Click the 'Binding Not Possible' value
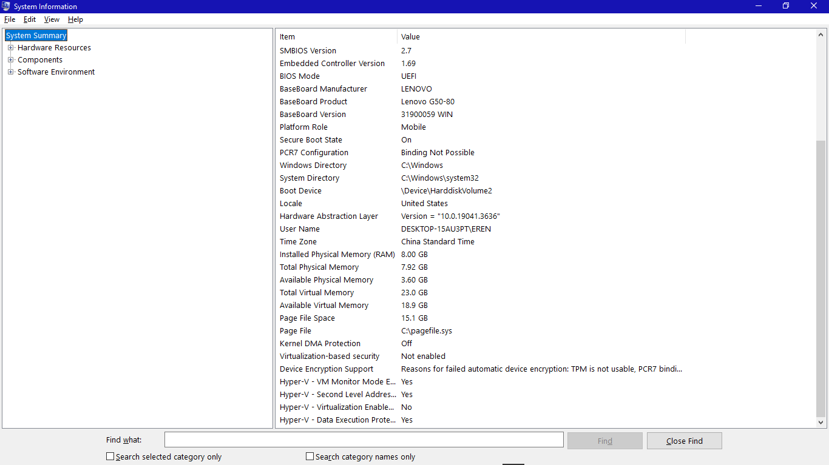This screenshot has width=829, height=465. [438, 153]
